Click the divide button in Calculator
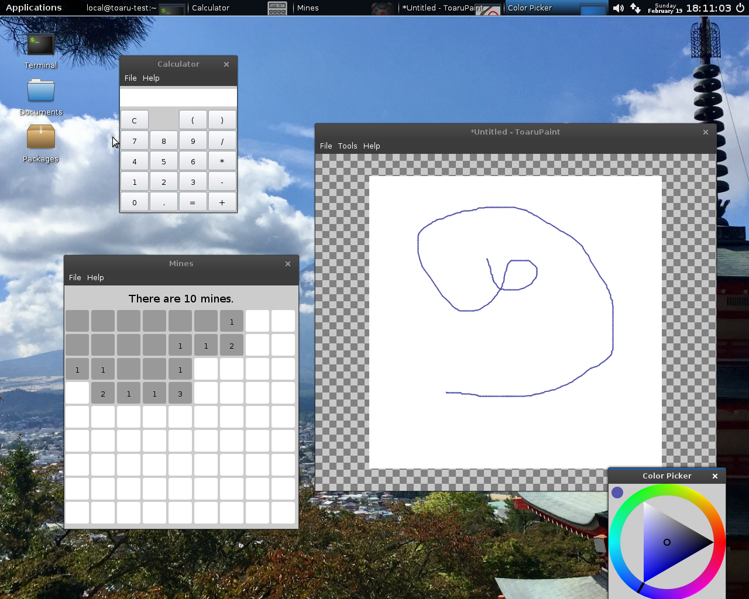Viewport: 749px width, 599px height. click(x=222, y=141)
